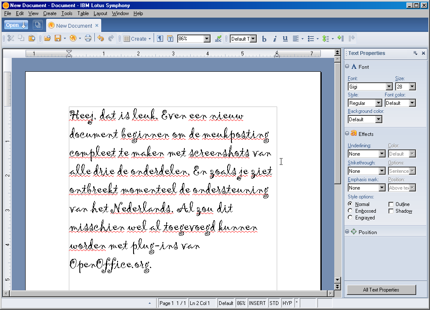Open the Font color dropdown
The image size is (430, 310).
(x=412, y=103)
